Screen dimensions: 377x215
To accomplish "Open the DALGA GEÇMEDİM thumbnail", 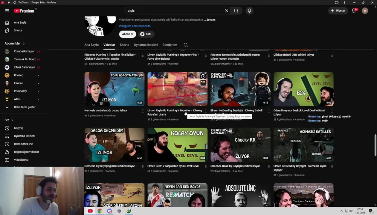I will tap(114, 145).
